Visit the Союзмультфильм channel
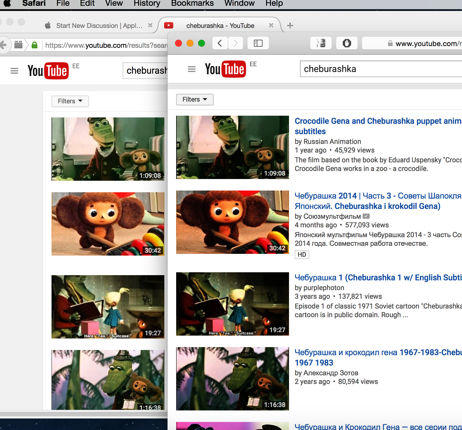This screenshot has height=430, width=462. pos(332,216)
